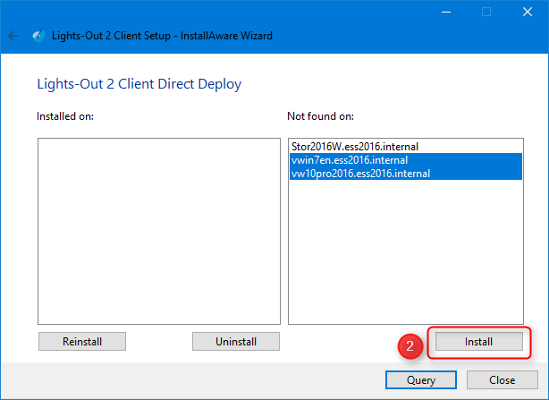Viewport: 549px width, 400px height.
Task: Select vw10pro2016.ess2016.internal entry
Action: tap(406, 174)
